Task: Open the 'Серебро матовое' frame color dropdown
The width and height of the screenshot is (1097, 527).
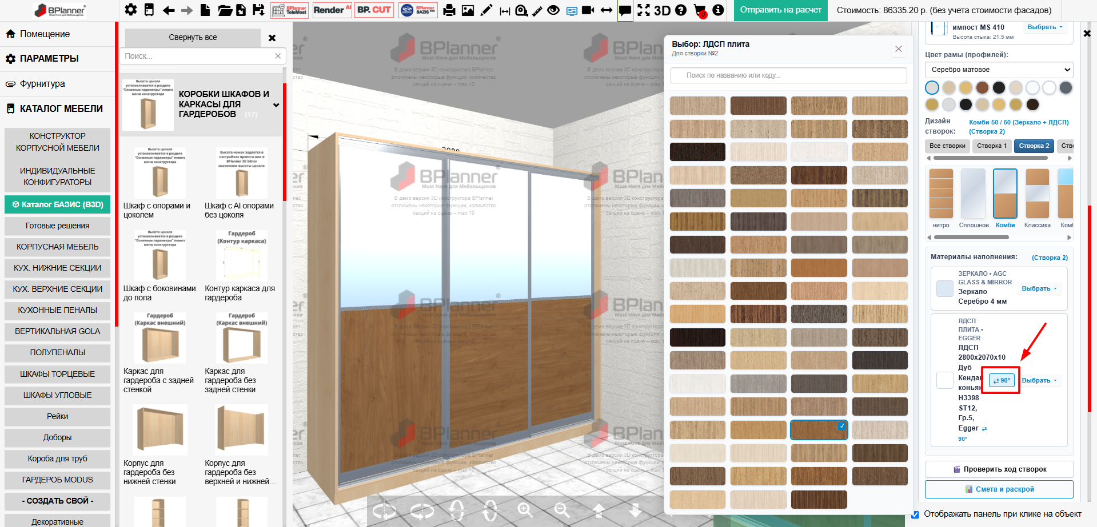Action: pyautogui.click(x=999, y=70)
